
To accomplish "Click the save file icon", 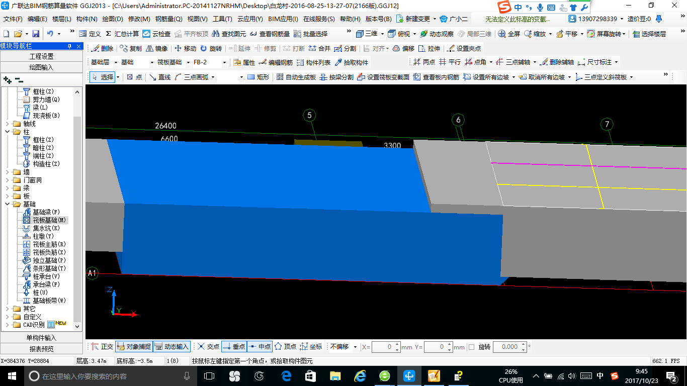I will click(x=36, y=34).
